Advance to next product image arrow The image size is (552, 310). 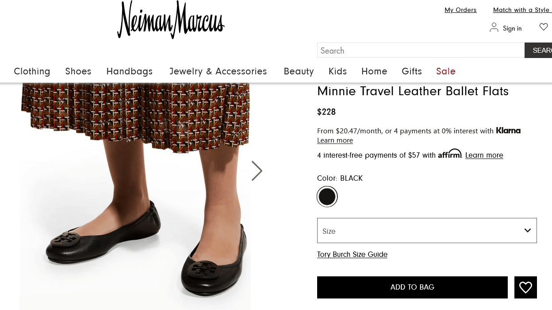pos(257,170)
